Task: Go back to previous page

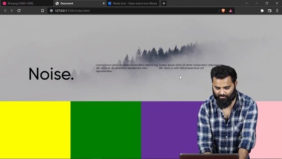Action: tap(5, 11)
